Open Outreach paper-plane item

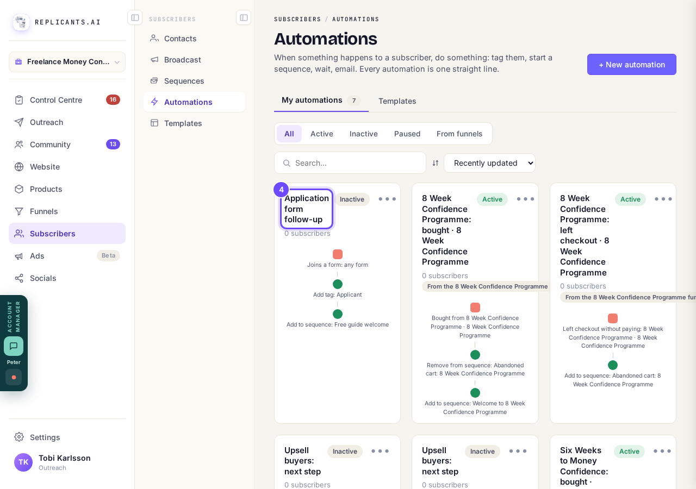67,122
